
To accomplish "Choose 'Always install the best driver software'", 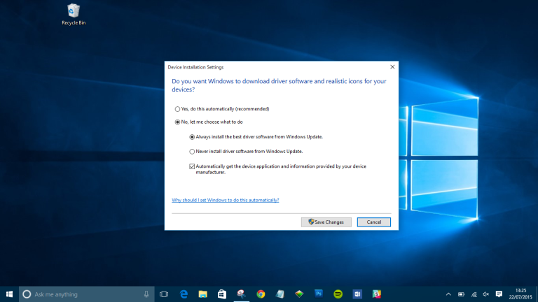I will tap(256, 136).
